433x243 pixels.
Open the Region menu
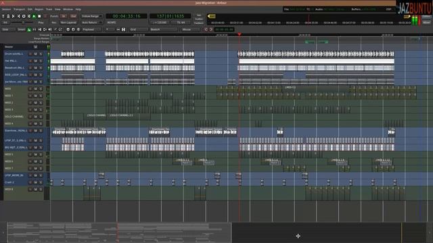[39, 9]
